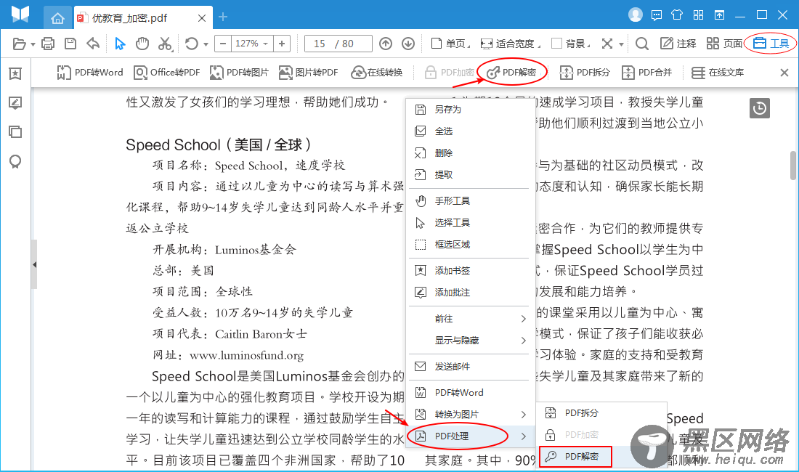This screenshot has width=799, height=472.
Task: Go to next page down arrow
Action: pyautogui.click(x=408, y=44)
